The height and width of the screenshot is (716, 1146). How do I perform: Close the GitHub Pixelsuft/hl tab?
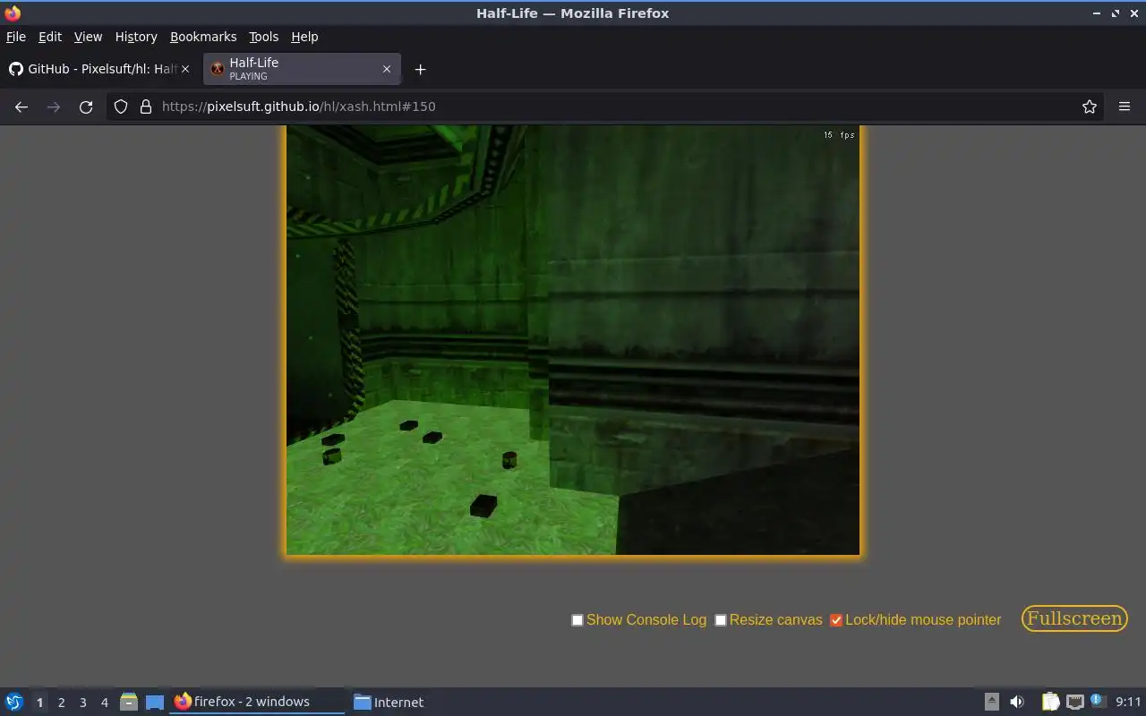click(x=185, y=69)
